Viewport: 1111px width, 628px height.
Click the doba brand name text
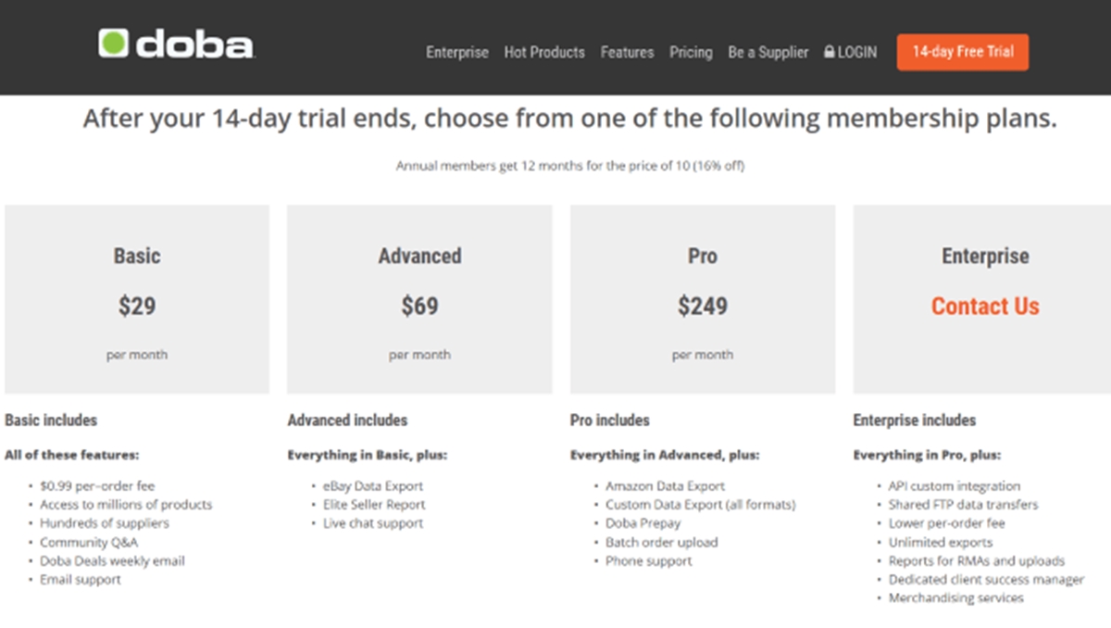click(x=194, y=45)
